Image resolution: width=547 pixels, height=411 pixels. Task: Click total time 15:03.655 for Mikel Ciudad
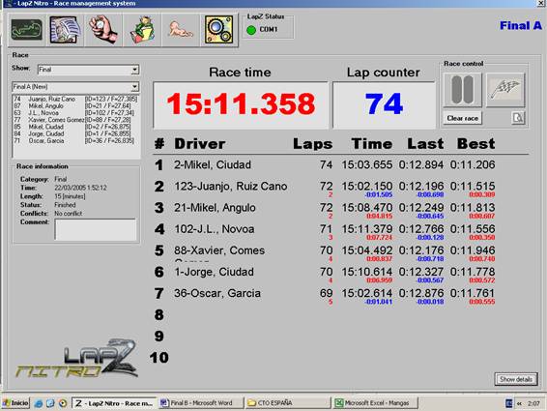point(367,164)
